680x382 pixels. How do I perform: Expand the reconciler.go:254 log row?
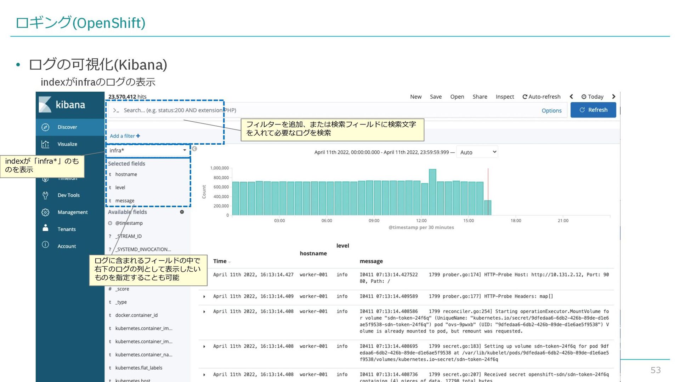(204, 312)
